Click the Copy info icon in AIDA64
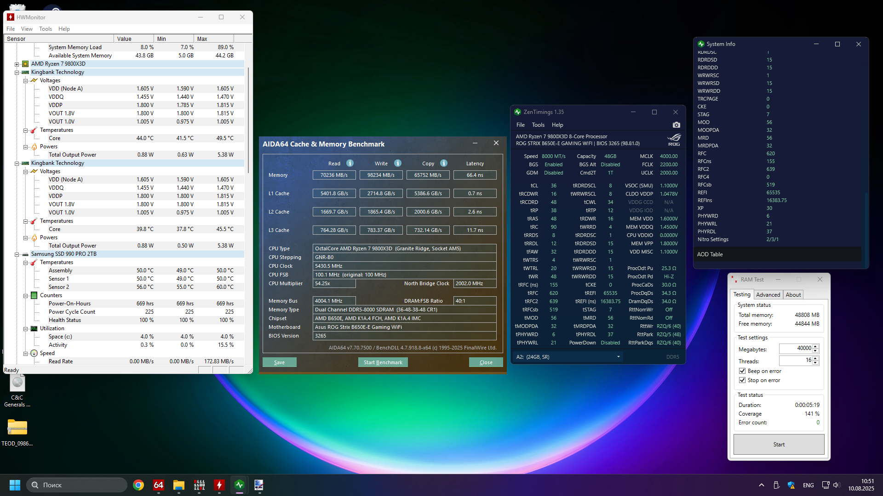Image resolution: width=883 pixels, height=496 pixels. [444, 163]
